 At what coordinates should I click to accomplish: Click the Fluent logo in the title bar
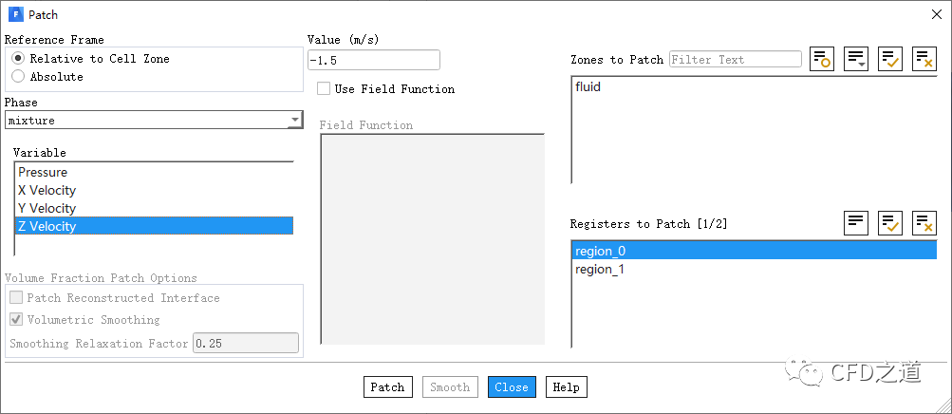(x=15, y=15)
